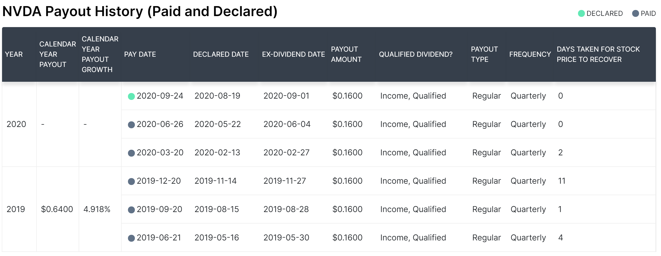The height and width of the screenshot is (256, 661).
Task: Click the PAYOUT AMOUNT column header
Action: (346, 54)
